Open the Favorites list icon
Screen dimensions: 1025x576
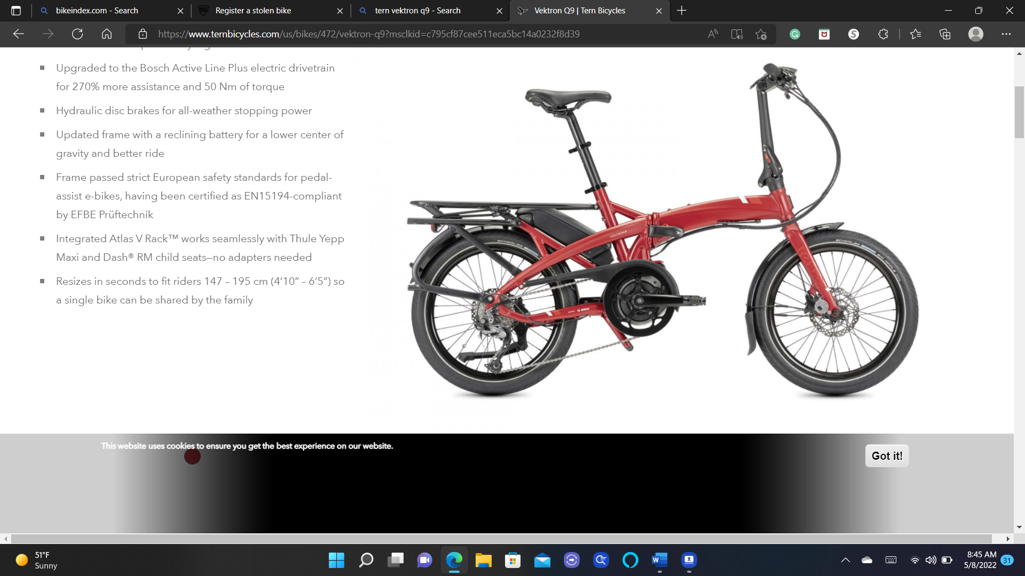point(916,34)
